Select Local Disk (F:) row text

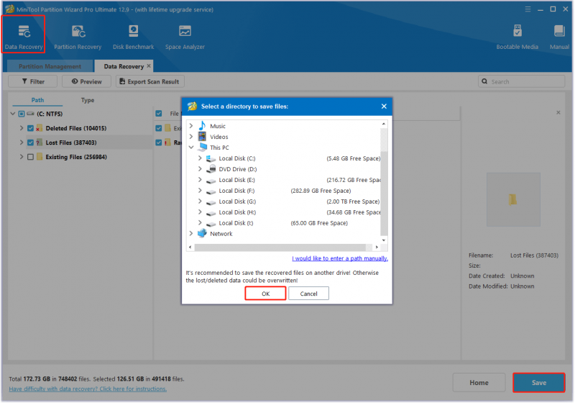(x=236, y=191)
